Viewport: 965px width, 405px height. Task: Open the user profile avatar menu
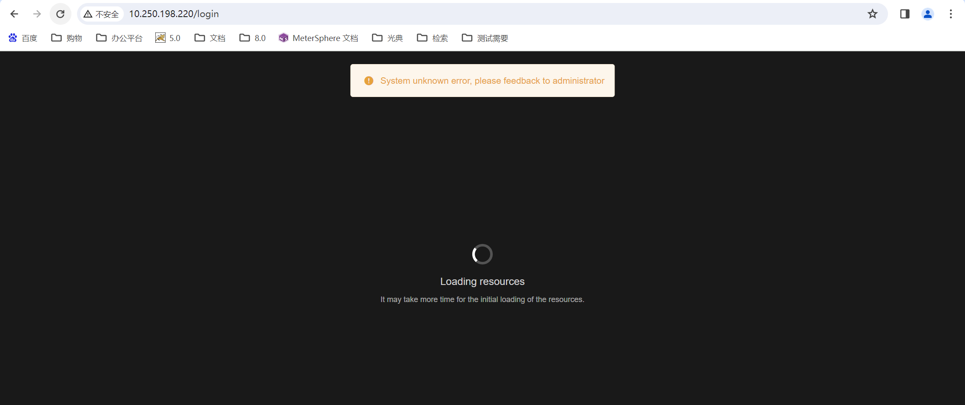pos(928,14)
